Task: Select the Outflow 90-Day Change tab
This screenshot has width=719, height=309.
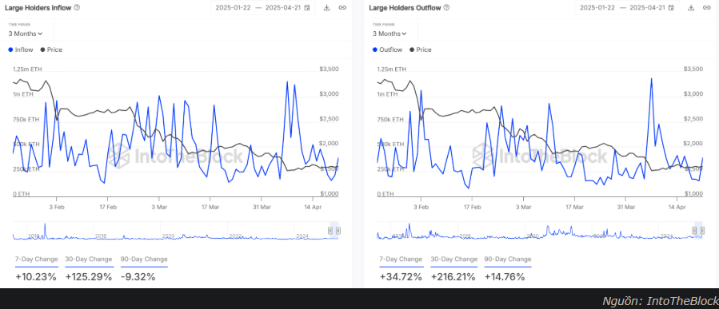Action: (x=508, y=259)
